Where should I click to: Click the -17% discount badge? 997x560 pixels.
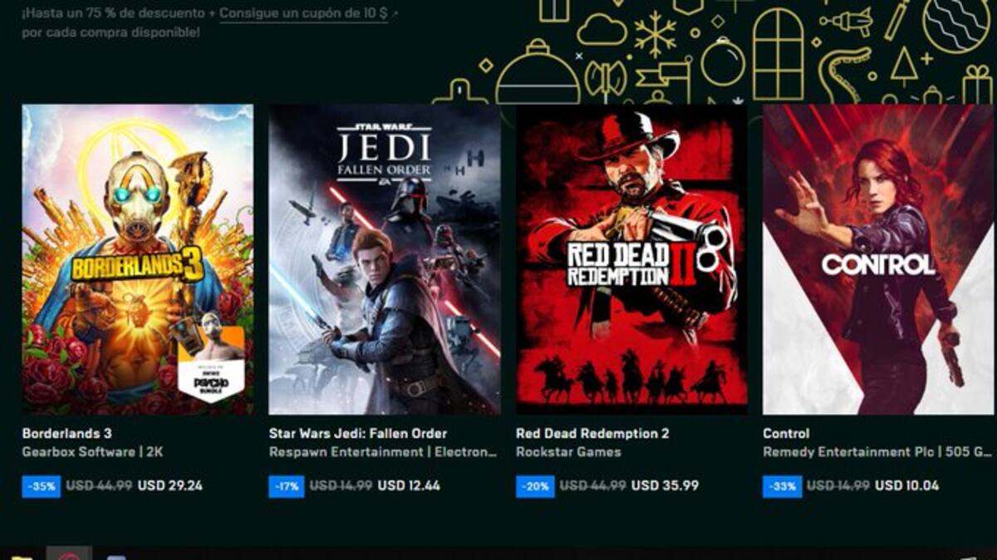pyautogui.click(x=287, y=486)
